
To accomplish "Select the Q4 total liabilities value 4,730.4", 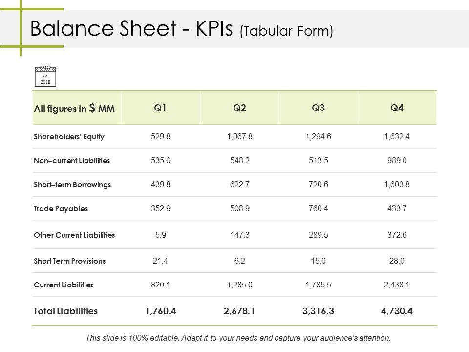I will click(397, 311).
